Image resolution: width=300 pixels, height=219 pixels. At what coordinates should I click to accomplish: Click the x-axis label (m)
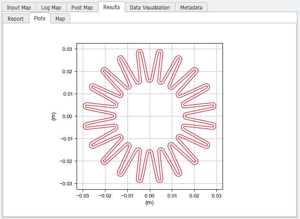(150, 203)
